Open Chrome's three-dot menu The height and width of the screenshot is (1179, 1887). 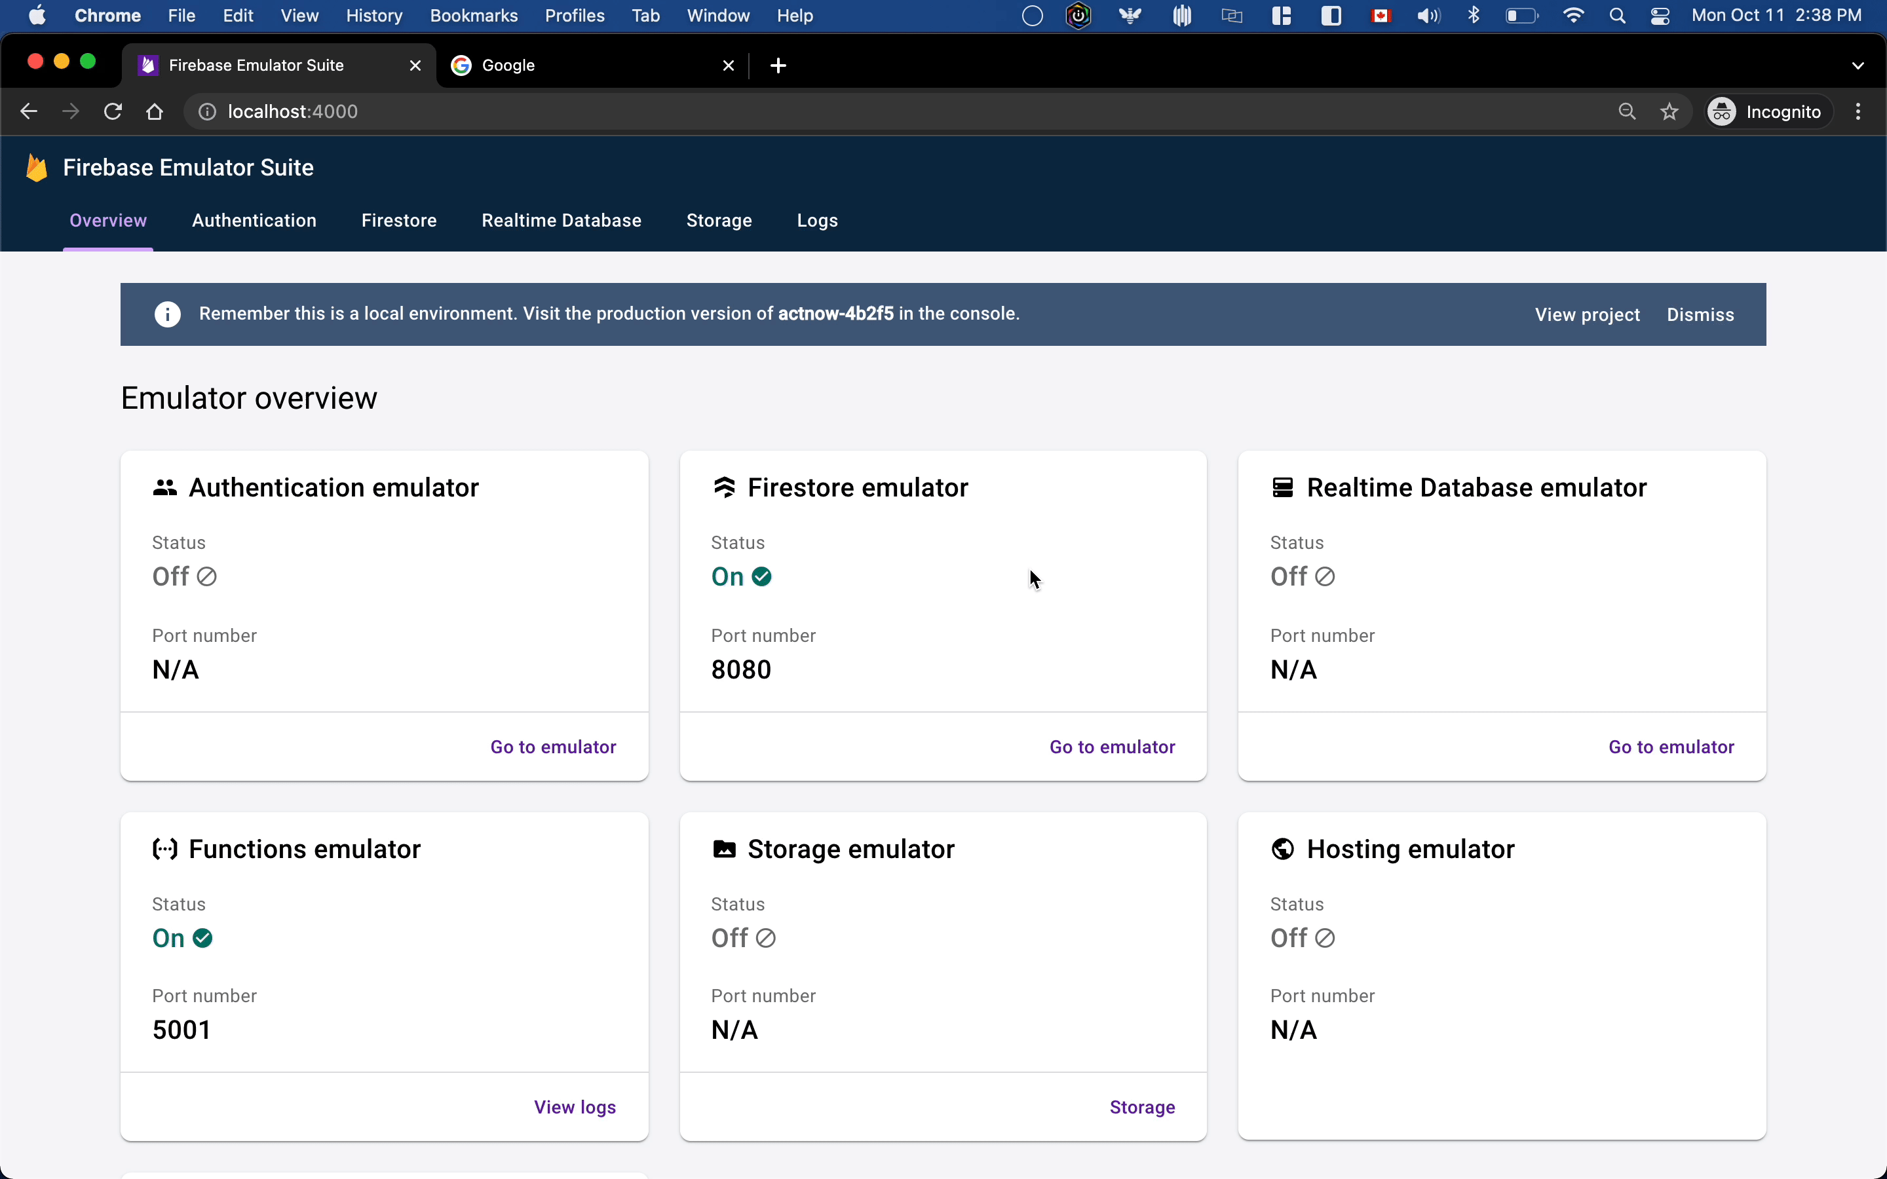pos(1858,112)
